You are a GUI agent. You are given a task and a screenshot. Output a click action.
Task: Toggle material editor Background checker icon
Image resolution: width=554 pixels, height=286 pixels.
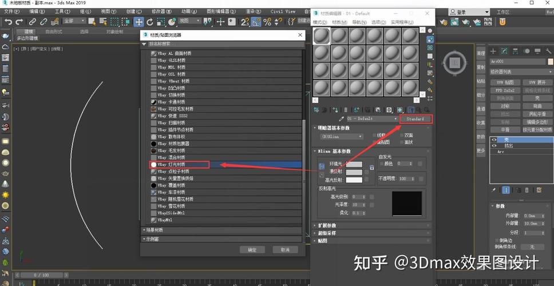pos(430,47)
